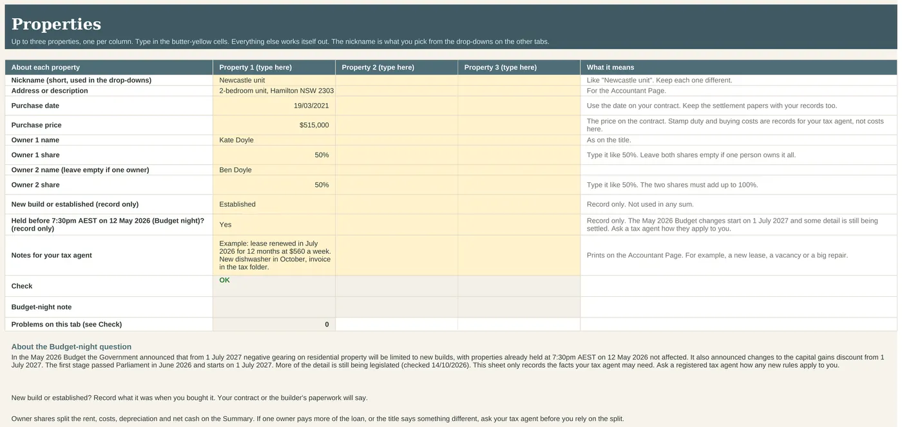Click the 'Property 2 (type here)' header
Screen dimensions: 902x427
(x=396, y=67)
